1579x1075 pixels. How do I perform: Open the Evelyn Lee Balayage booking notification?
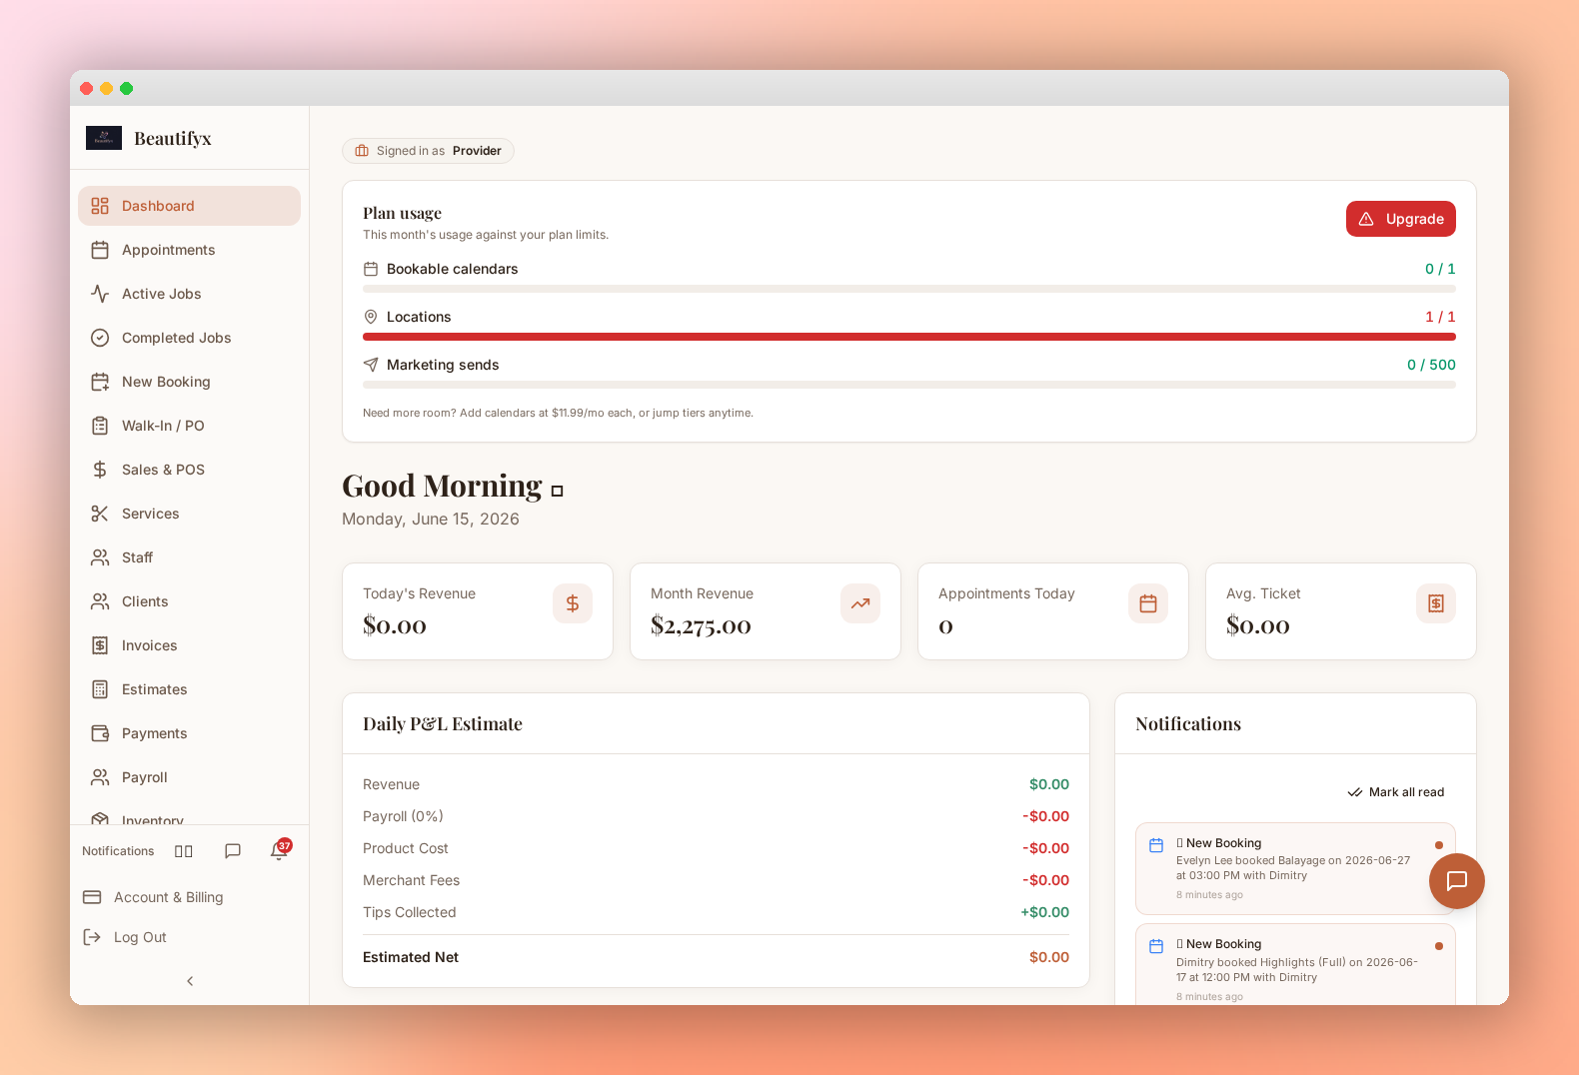coord(1295,868)
